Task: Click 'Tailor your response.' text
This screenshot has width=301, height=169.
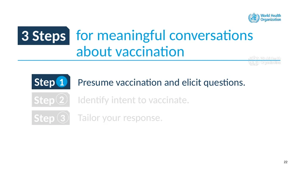Action: pyautogui.click(x=120, y=118)
